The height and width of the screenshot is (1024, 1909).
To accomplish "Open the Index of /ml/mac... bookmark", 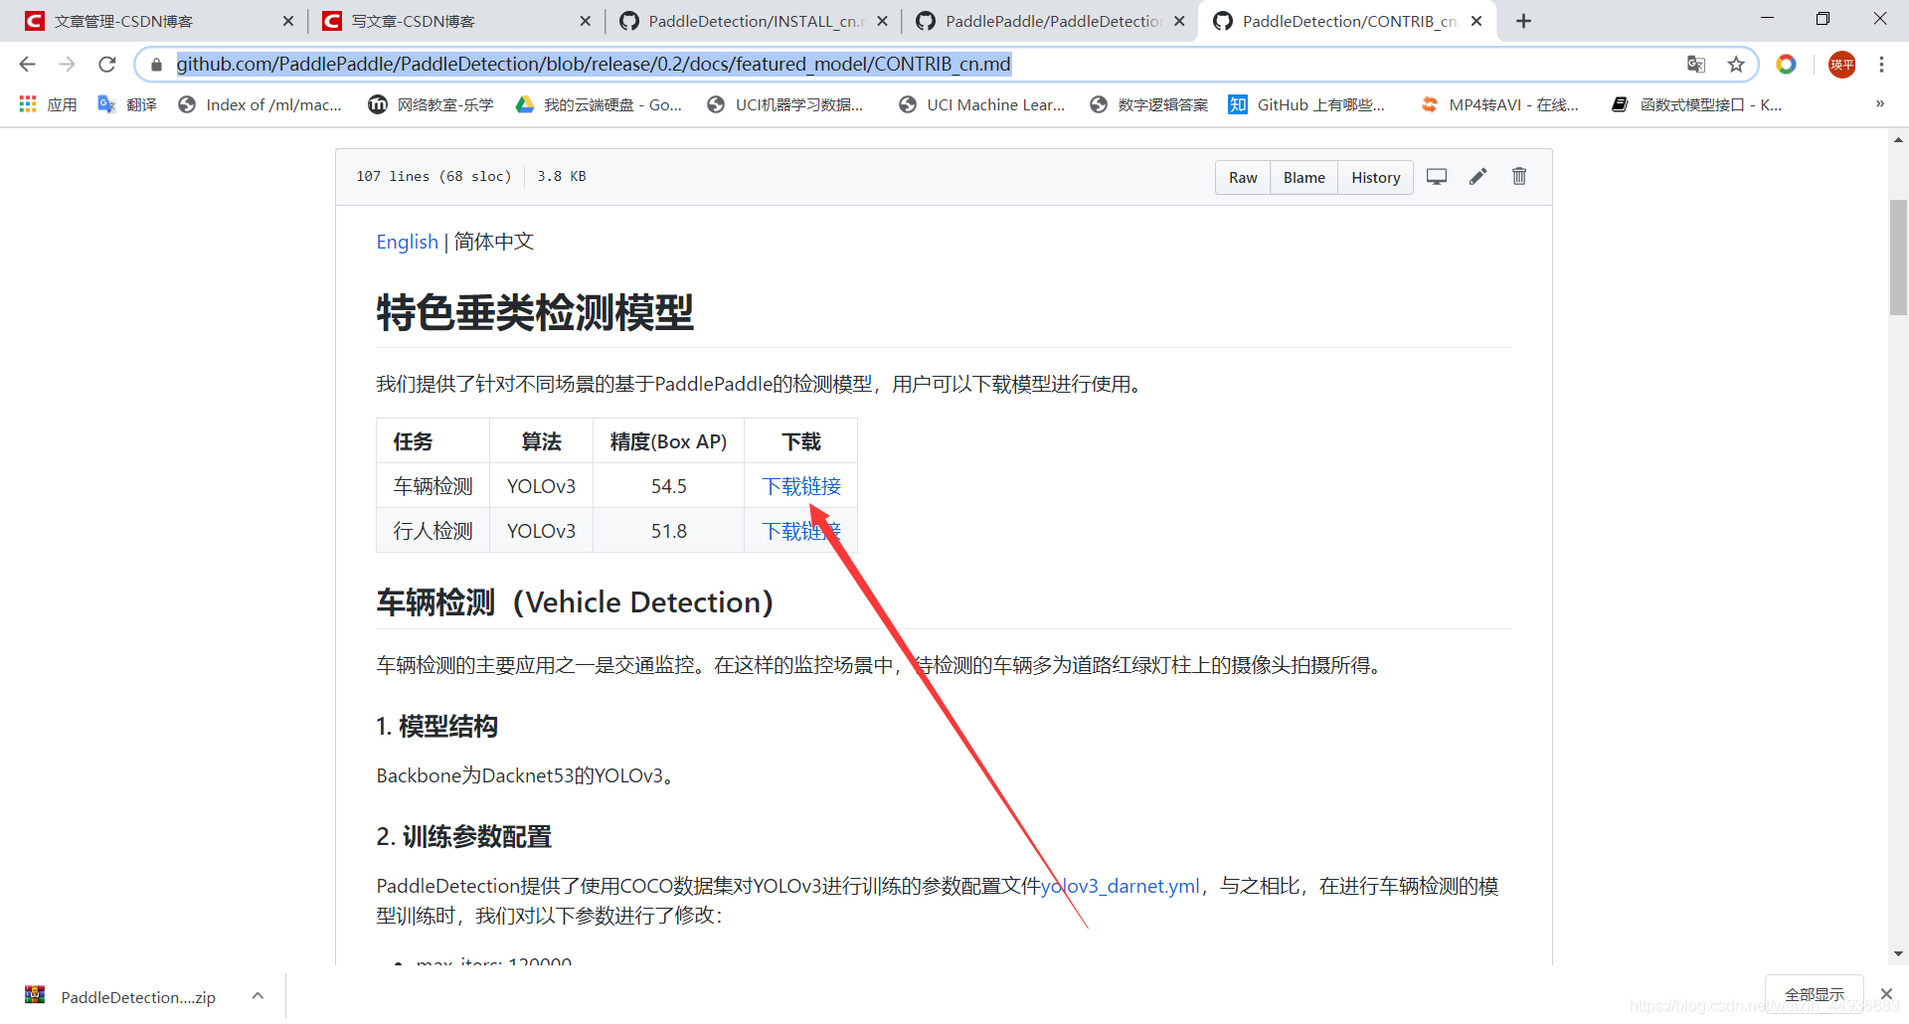I will (260, 104).
